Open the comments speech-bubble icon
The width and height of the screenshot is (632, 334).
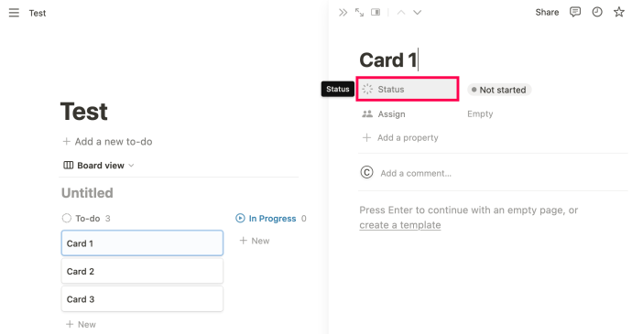(575, 12)
